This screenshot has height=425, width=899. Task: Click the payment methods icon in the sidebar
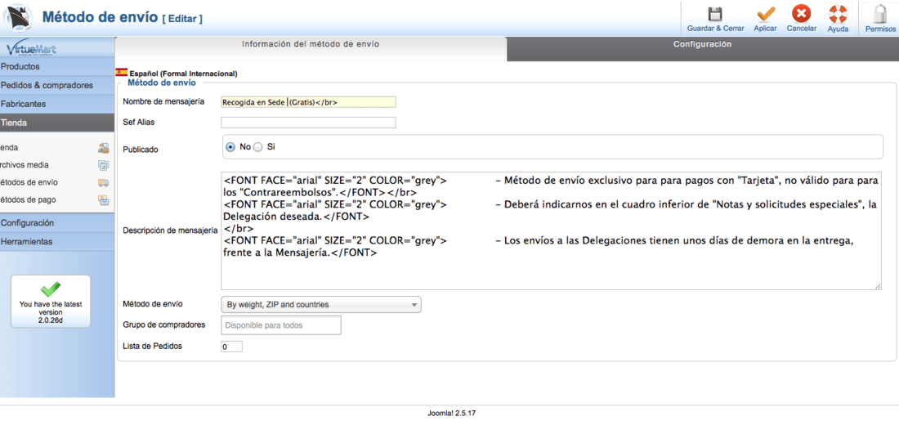103,200
